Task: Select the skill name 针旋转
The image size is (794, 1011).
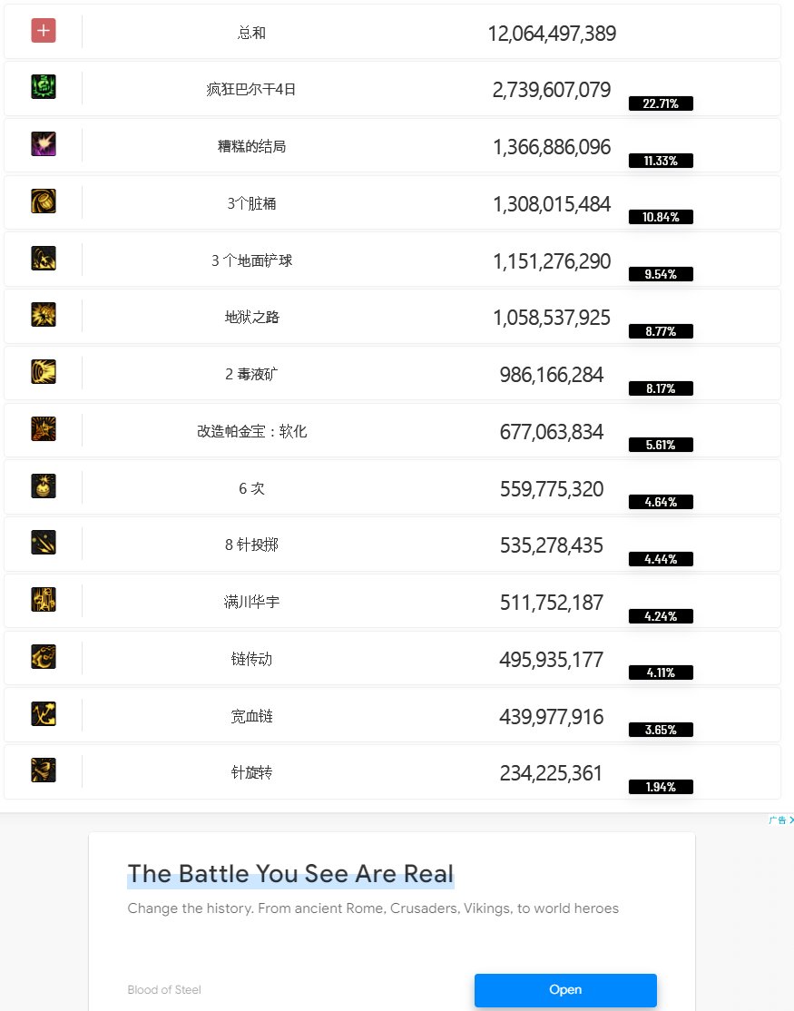Action: [251, 772]
